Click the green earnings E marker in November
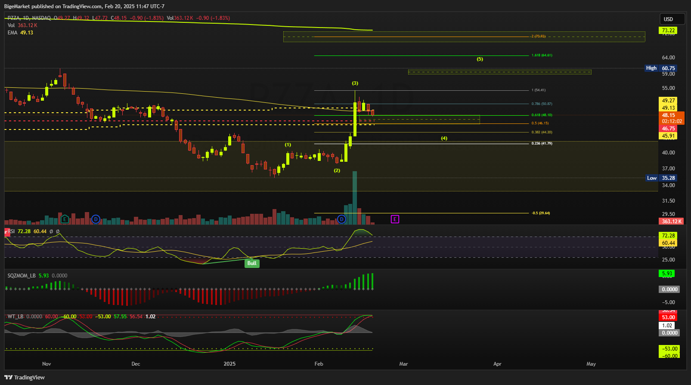691x385 pixels. [65, 219]
